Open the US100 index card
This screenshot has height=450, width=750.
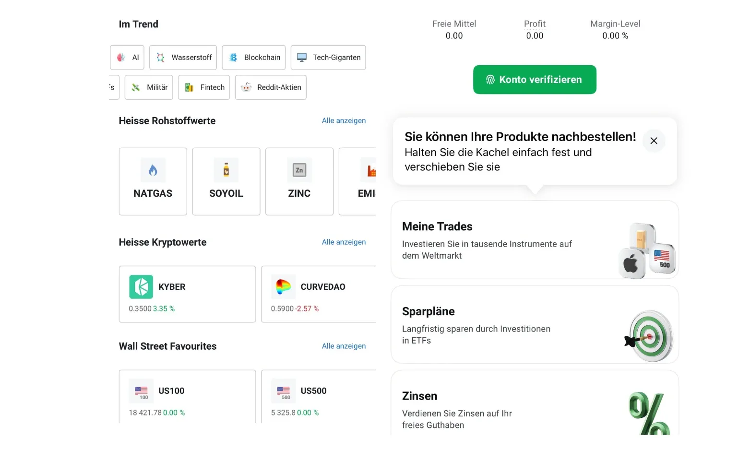click(187, 396)
